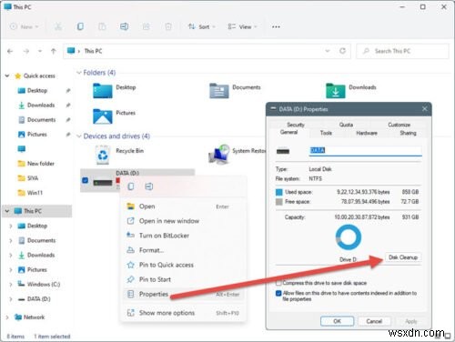
Task: Choose Show more options
Action: pos(183,313)
